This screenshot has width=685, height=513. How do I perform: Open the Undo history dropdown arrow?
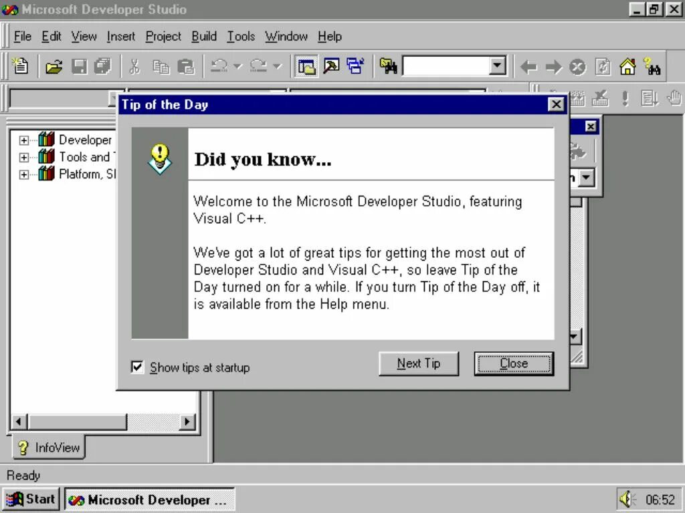point(237,67)
